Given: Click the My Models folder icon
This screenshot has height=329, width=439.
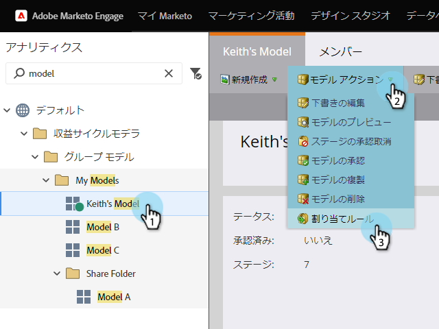Looking at the screenshot, I should click(x=62, y=180).
